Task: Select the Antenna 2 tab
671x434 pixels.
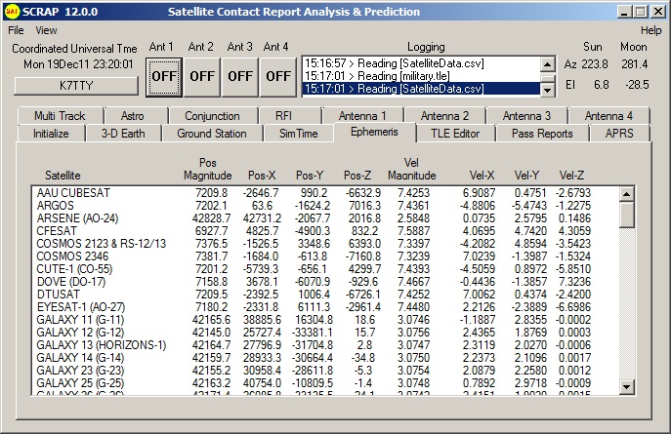Action: pos(444,116)
